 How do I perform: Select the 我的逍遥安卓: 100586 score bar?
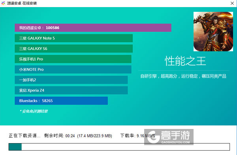[x=93, y=28]
